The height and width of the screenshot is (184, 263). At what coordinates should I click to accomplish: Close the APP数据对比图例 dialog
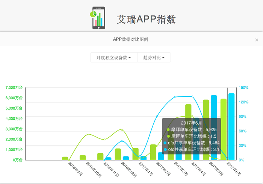tap(257, 40)
